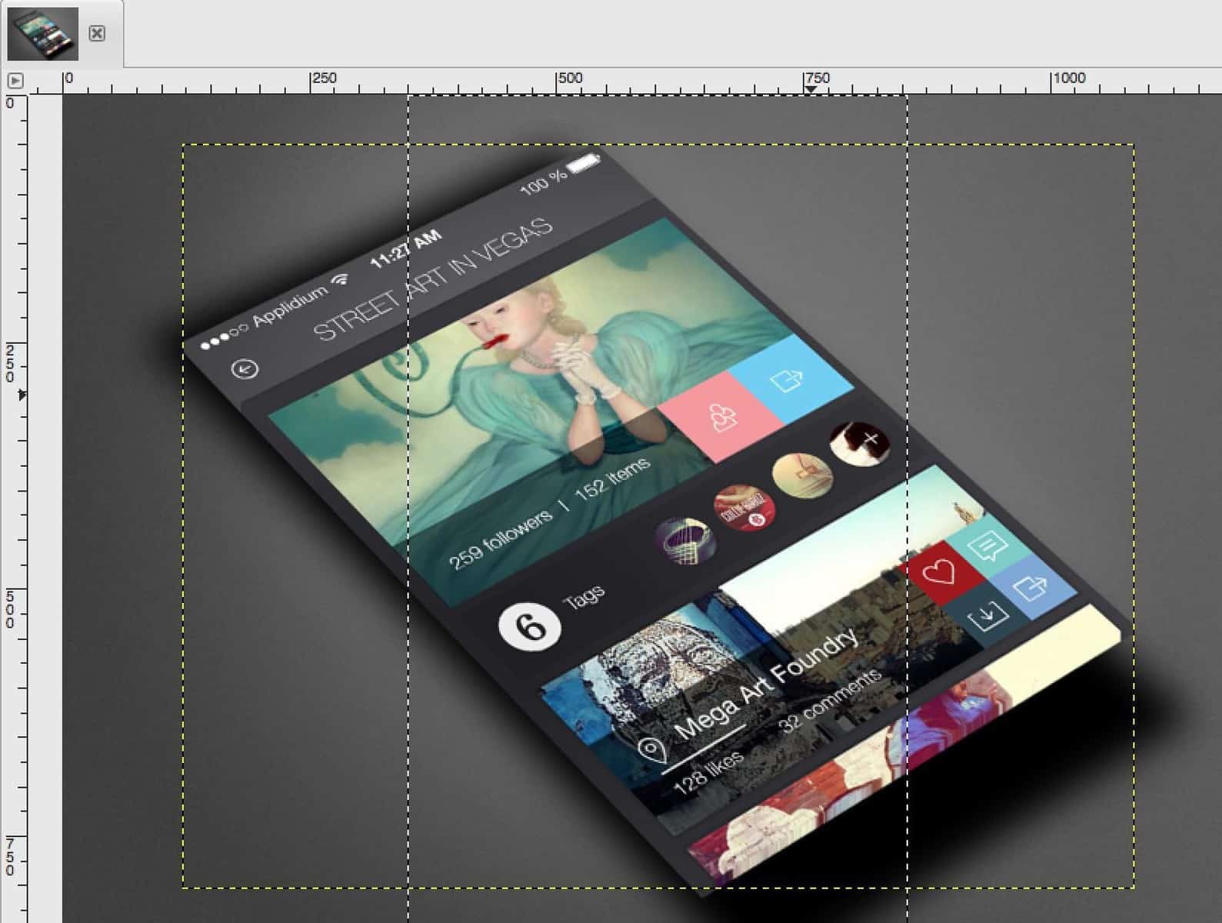Viewport: 1222px width, 923px height.
Task: Click the plus avatar circle in mockup
Action: 860,445
